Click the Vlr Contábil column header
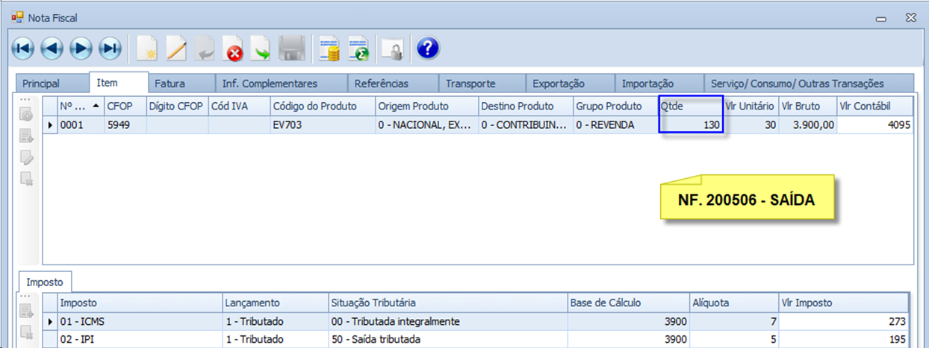Image resolution: width=929 pixels, height=348 pixels. point(875,106)
